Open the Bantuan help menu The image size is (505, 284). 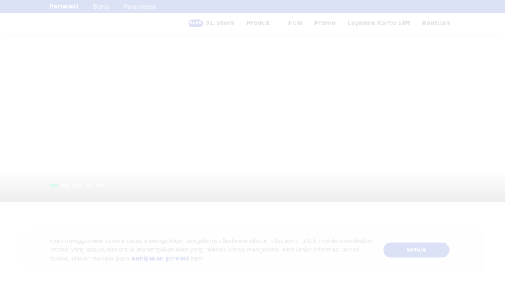point(435,23)
